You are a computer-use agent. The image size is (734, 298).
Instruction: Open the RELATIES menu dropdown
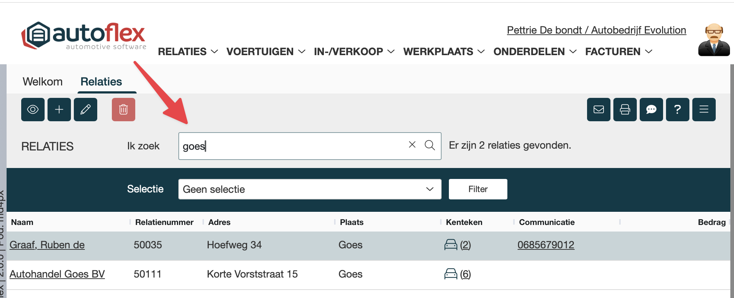188,52
